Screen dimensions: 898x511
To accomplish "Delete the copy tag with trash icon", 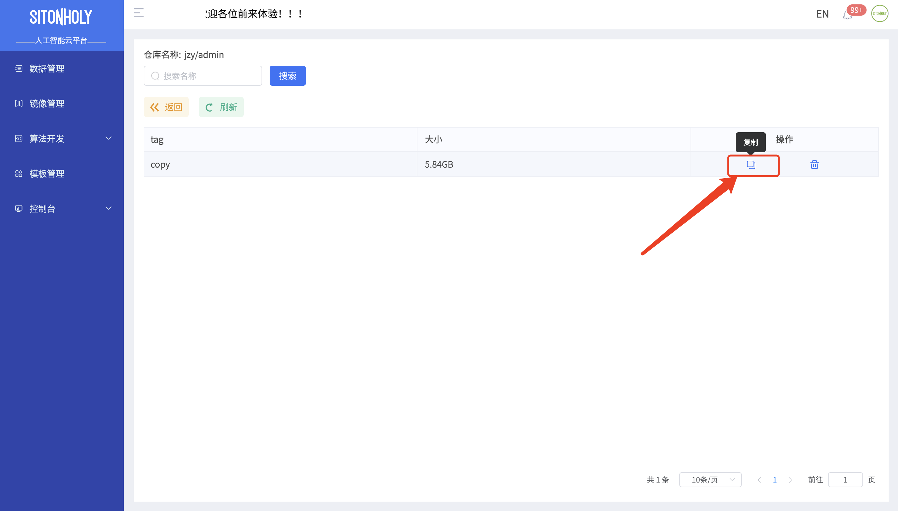I will 814,164.
